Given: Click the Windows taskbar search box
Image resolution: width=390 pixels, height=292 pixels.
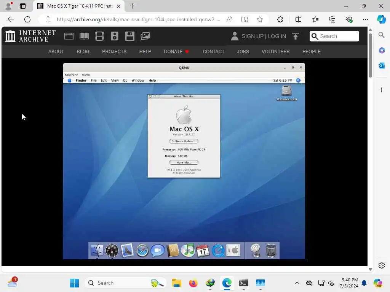Looking at the screenshot, I should pos(126,283).
